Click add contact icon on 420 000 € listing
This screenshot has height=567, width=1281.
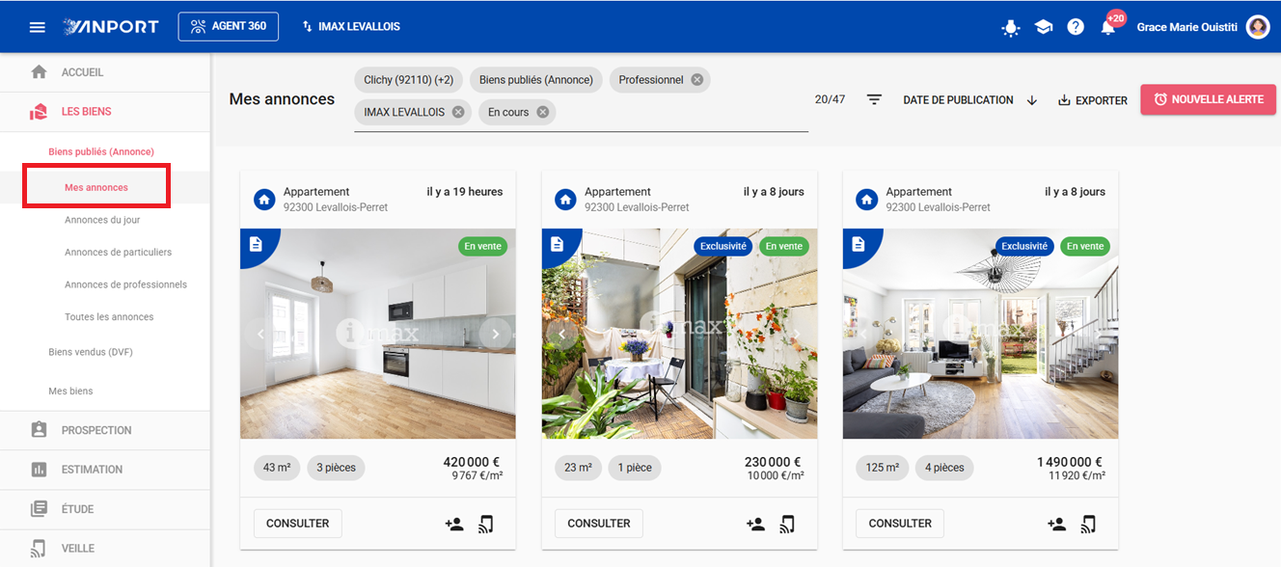pos(454,524)
